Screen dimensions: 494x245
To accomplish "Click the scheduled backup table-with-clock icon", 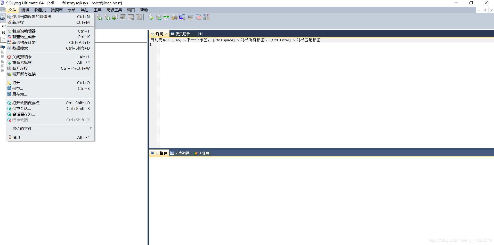I will coord(182,17).
